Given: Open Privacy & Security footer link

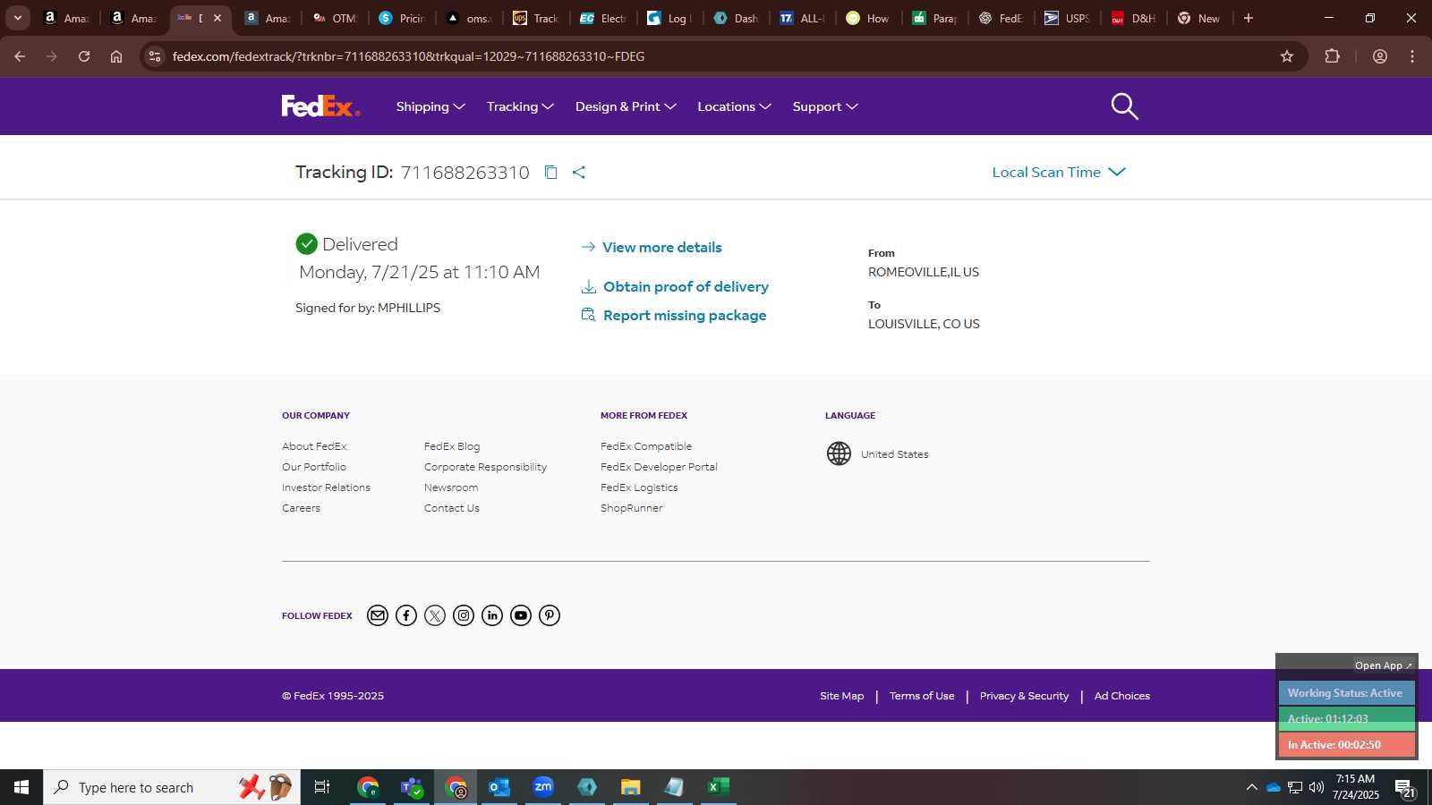Looking at the screenshot, I should coord(1024,696).
